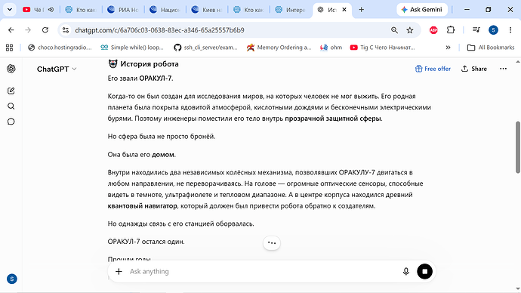Click the Free offer button

[x=433, y=69]
